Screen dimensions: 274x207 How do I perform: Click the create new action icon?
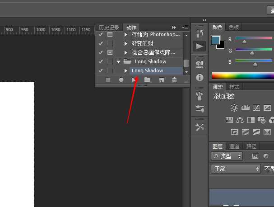click(x=161, y=80)
